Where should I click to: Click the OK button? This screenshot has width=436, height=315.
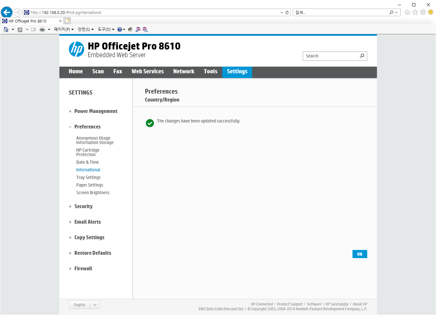coord(360,254)
